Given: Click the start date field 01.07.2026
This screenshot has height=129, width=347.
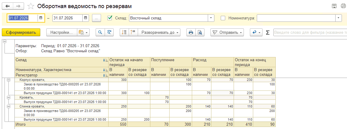Looking at the screenshot, I should (23, 18).
